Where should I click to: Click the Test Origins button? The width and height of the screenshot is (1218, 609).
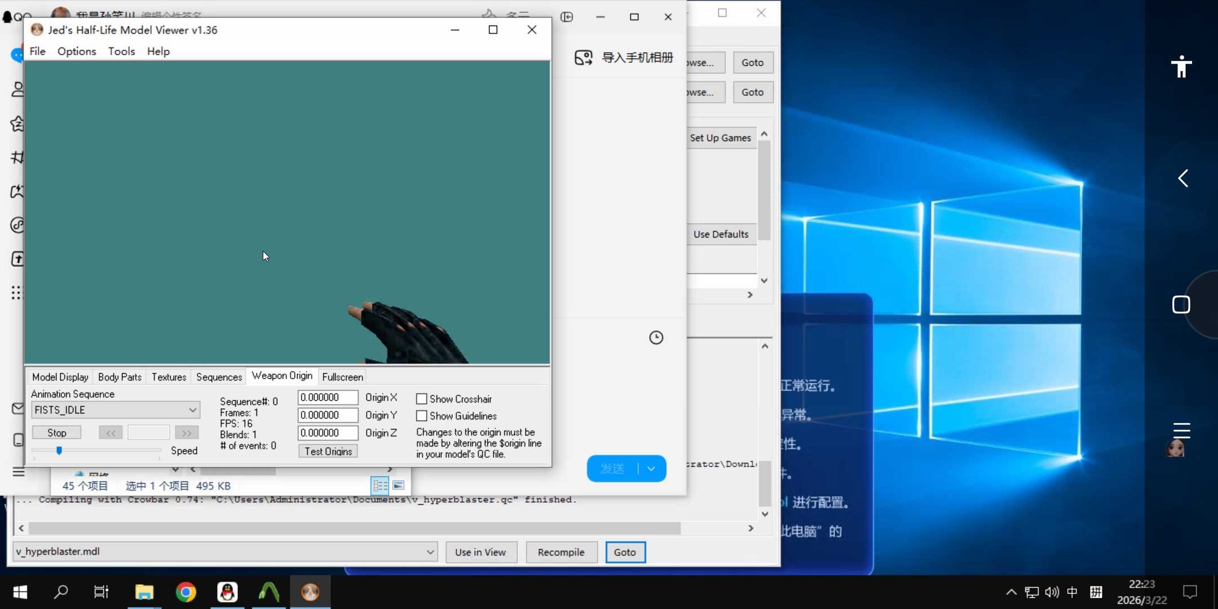(328, 451)
